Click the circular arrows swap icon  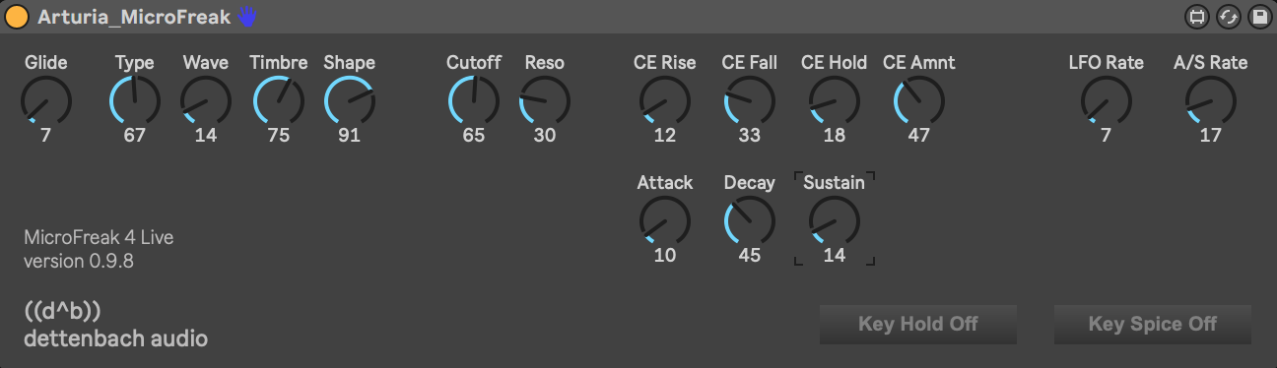pyautogui.click(x=1228, y=17)
